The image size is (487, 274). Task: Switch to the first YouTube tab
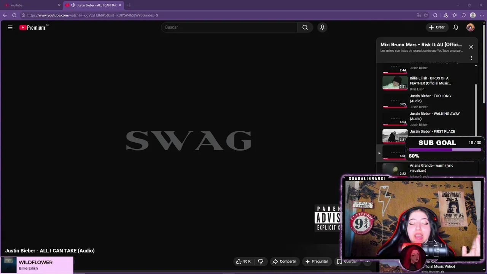(32, 5)
